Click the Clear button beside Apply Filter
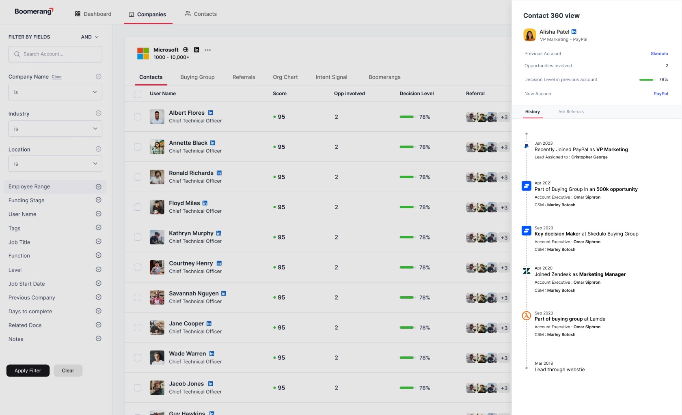This screenshot has width=682, height=415. (x=68, y=370)
